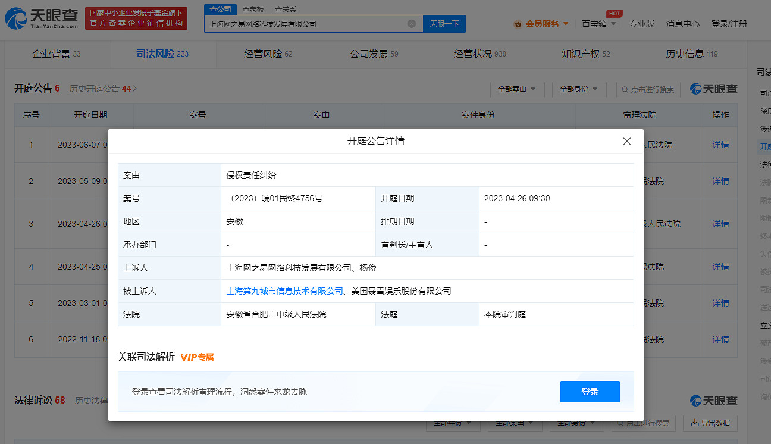771x444 pixels.
Task: Click the 导出数据 download button
Action: coord(710,423)
